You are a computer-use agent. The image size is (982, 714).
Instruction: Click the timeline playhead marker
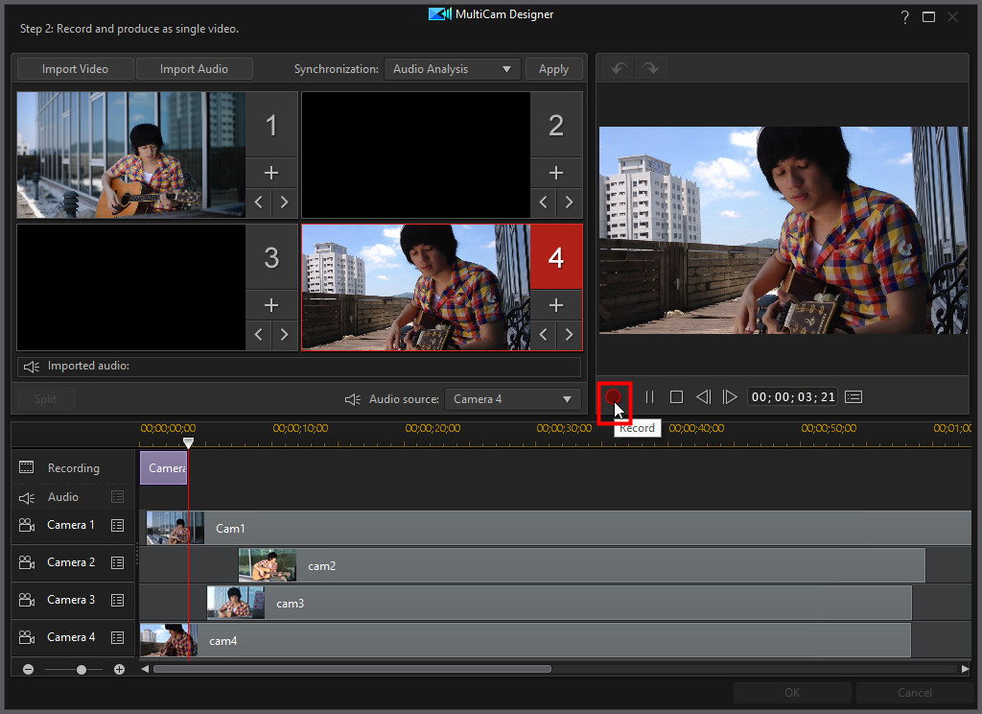tap(188, 442)
